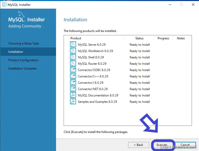This screenshot has height=151, width=199.
Task: Select the MySQL Workbench 8.0.29 row text
Action: 95,51
